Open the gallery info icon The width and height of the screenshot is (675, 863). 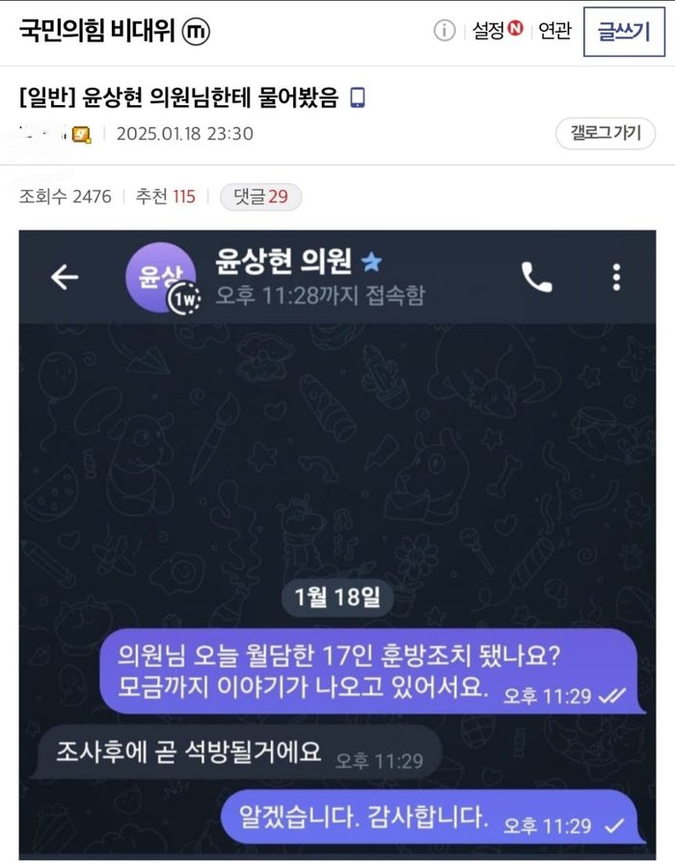point(445,31)
